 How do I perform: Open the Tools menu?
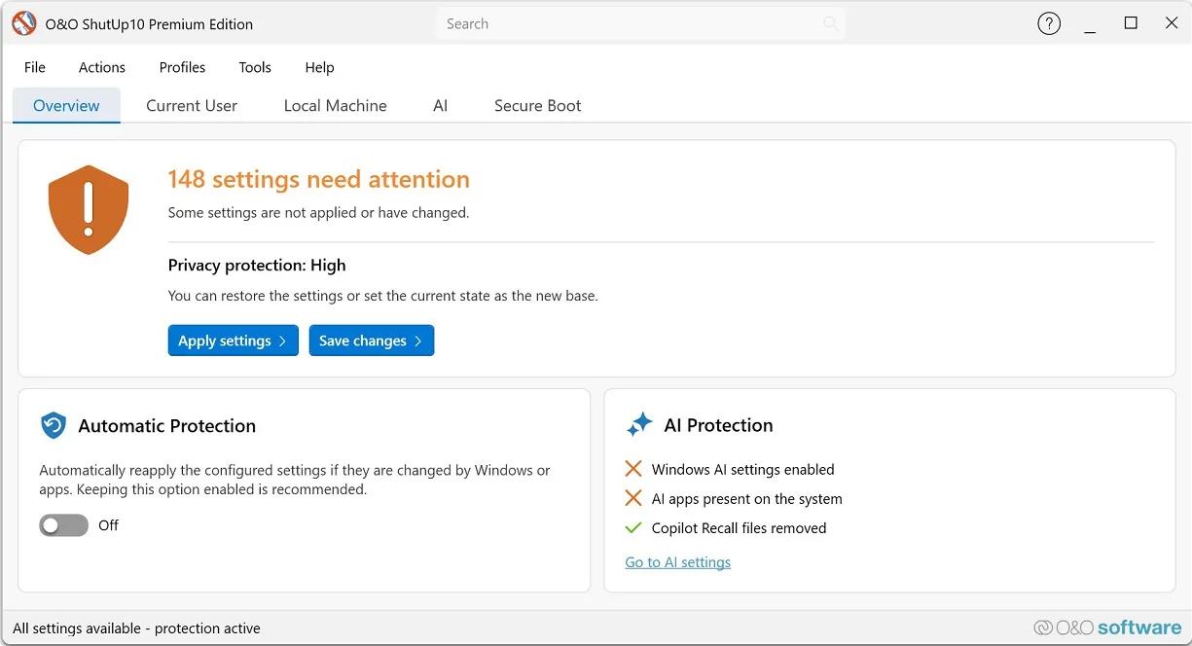255,67
